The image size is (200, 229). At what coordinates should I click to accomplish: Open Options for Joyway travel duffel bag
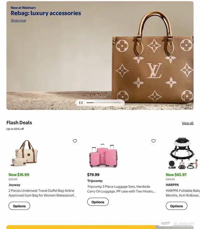pyautogui.click(x=19, y=206)
